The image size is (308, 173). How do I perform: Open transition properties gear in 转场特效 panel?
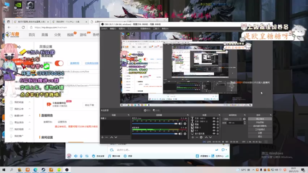tap(244, 119)
